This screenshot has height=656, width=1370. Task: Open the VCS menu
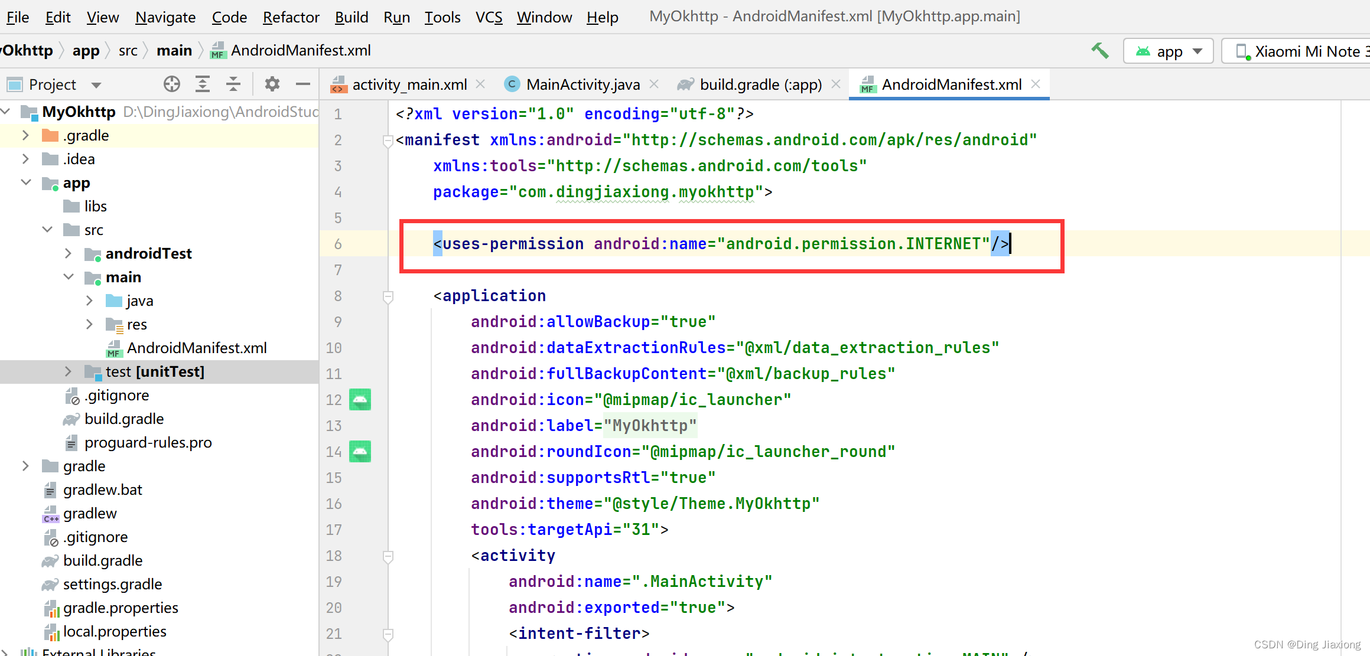pos(489,17)
